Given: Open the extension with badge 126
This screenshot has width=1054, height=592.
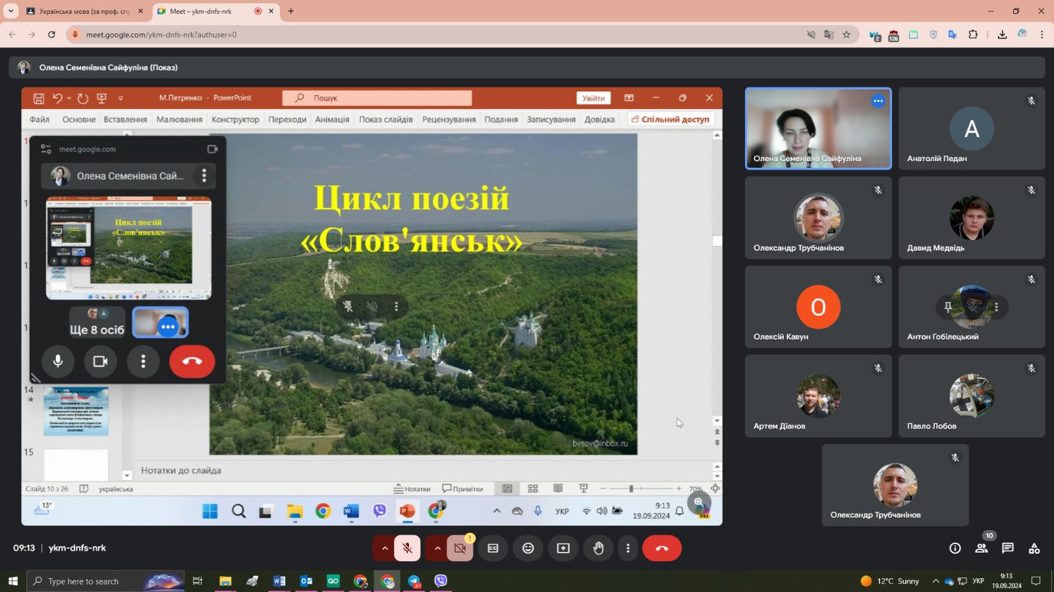Looking at the screenshot, I should click(x=893, y=35).
